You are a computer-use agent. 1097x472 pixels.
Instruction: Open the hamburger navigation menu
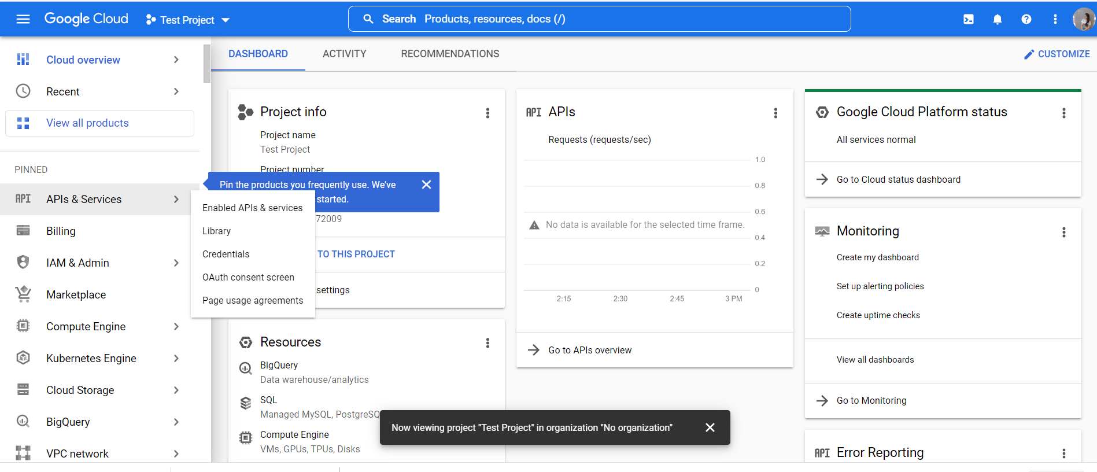pos(23,19)
